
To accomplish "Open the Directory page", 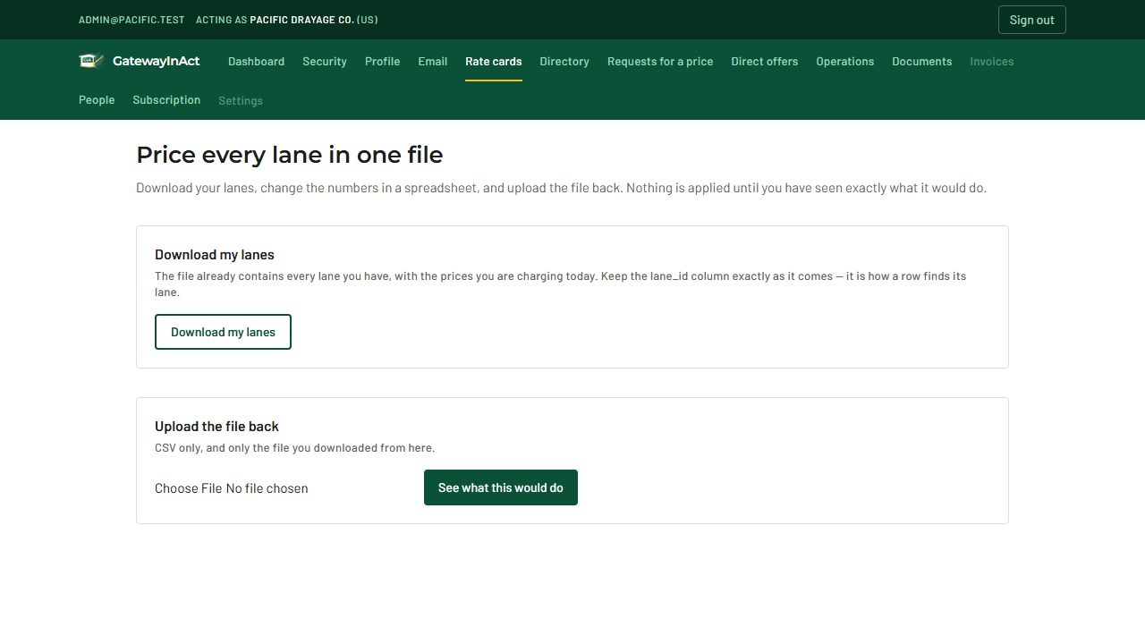I will click(x=564, y=62).
